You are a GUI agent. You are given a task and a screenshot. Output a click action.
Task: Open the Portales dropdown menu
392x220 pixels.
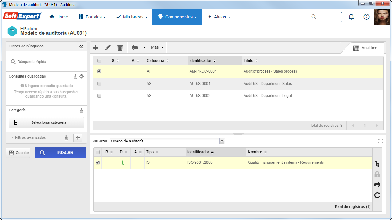coord(92,17)
